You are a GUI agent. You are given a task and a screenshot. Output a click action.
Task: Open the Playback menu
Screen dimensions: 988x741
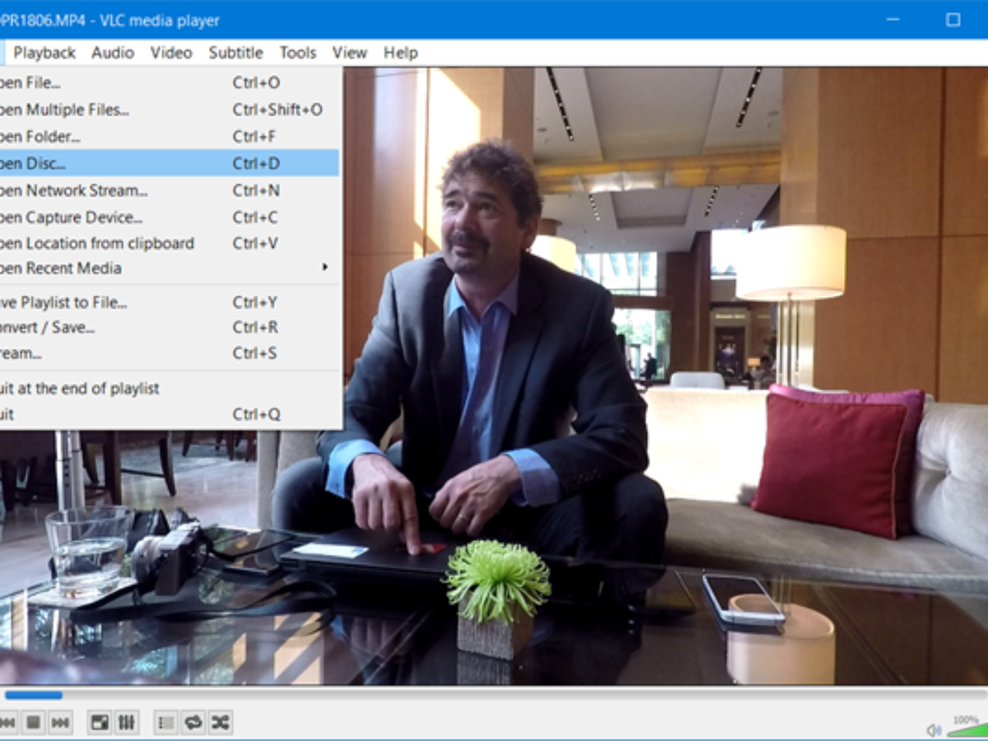(44, 52)
